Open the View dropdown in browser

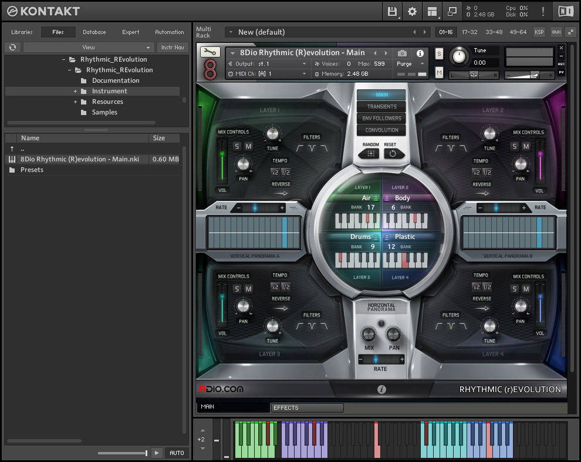(x=89, y=47)
